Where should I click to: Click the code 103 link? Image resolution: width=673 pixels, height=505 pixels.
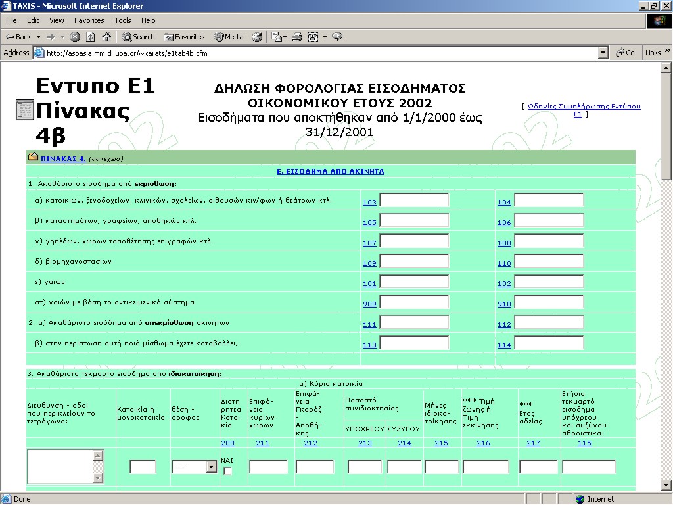[x=369, y=203]
